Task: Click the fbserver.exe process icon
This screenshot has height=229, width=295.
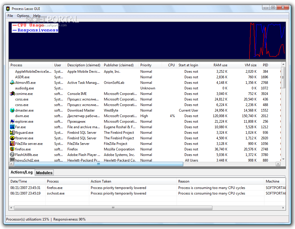Action: [x=12, y=138]
